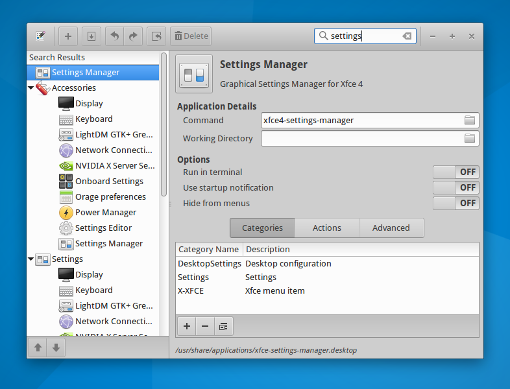Remove the selected category row
This screenshot has height=389, width=510.
pyautogui.click(x=205, y=326)
